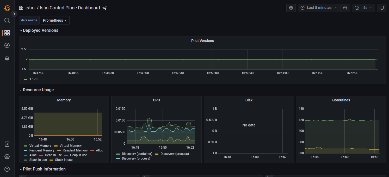Image resolution: width=389 pixels, height=177 pixels.
Task: Open the Explore compass icon
Action: pos(7,45)
